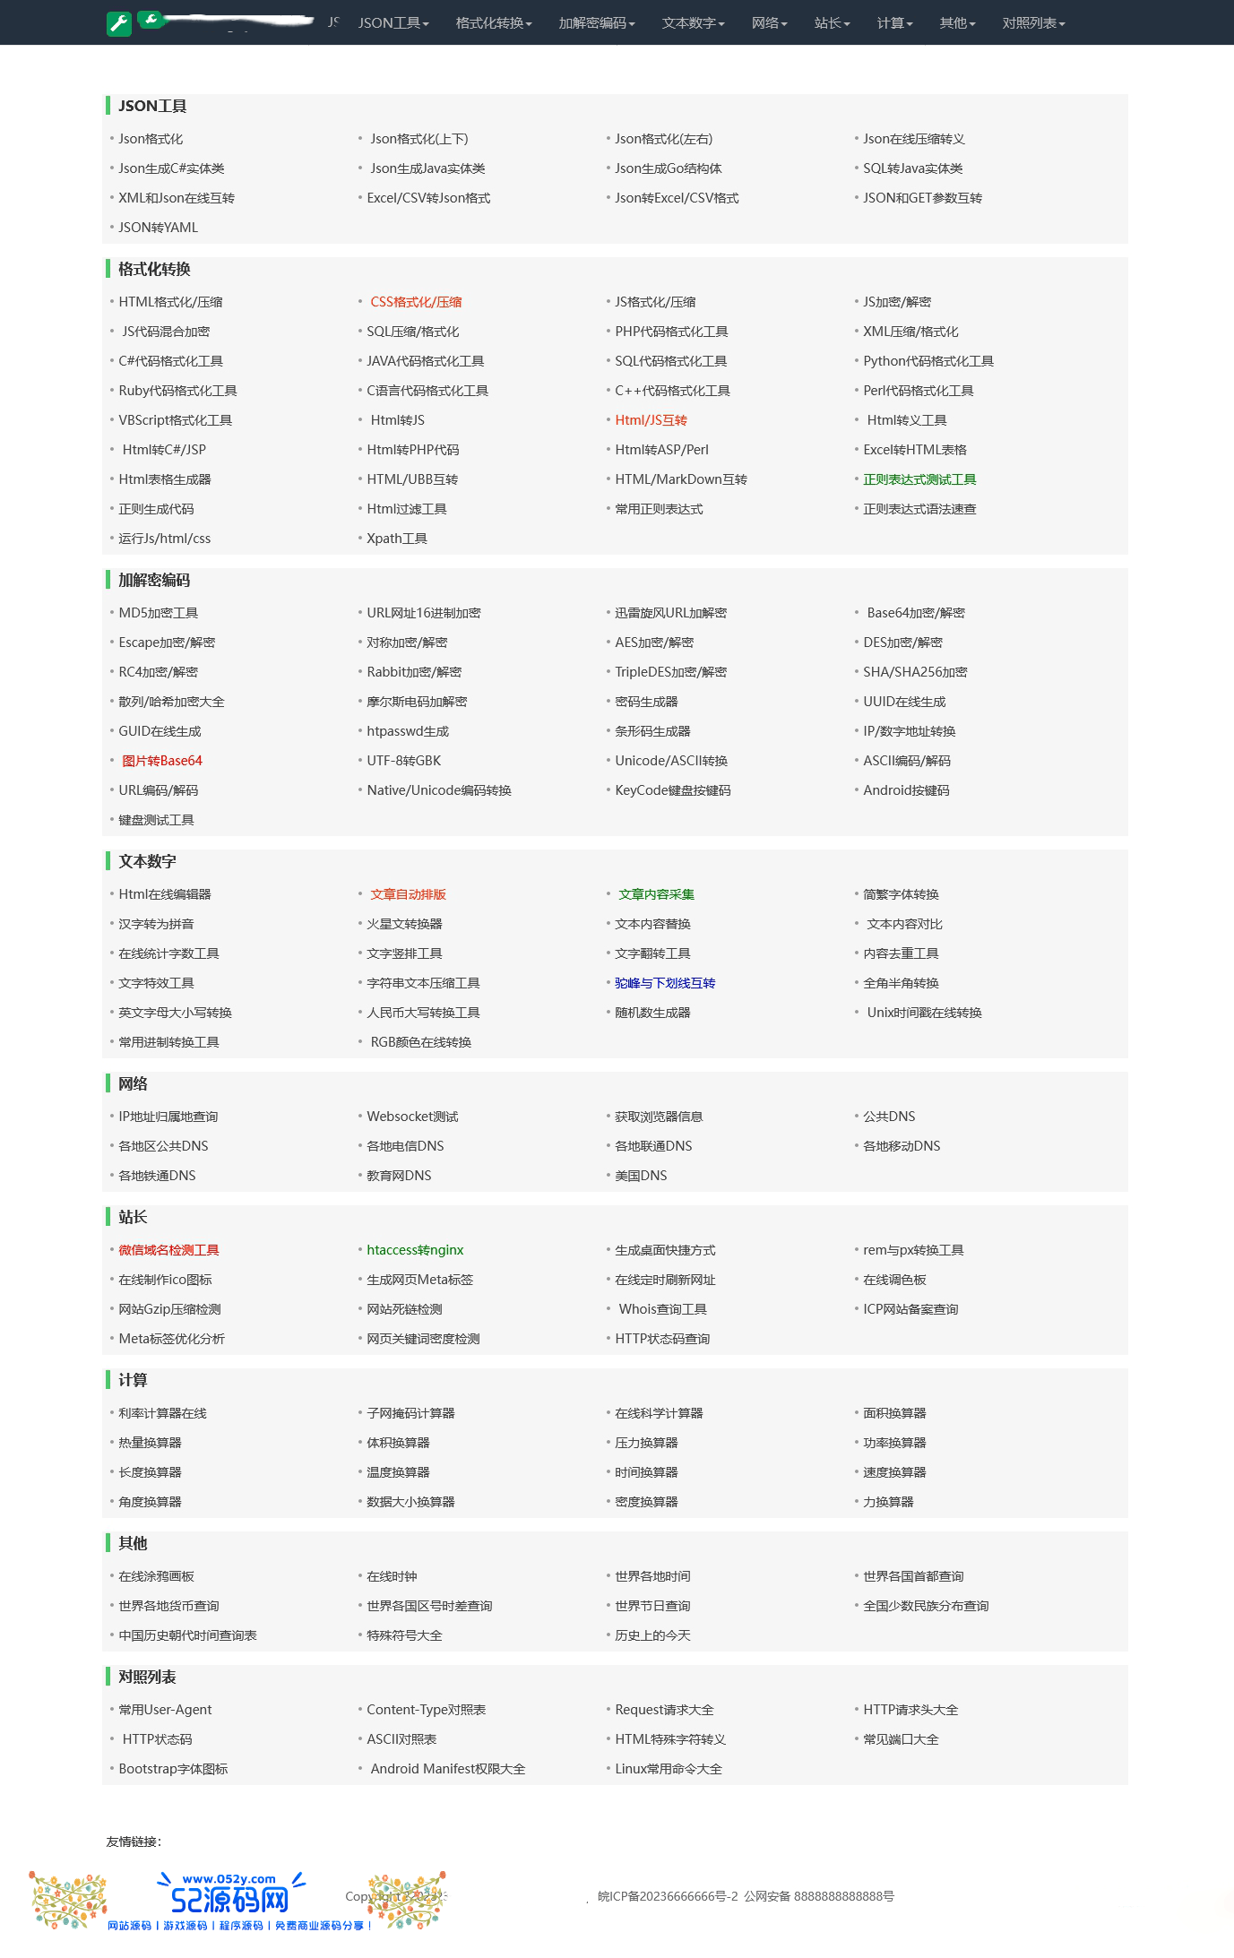The image size is (1234, 1958).
Task: Open the 文本数字 menu in navbar
Action: point(693,23)
